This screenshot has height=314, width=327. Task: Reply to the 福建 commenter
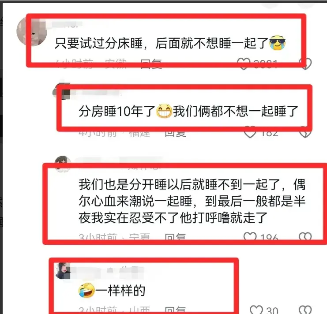[175, 132]
